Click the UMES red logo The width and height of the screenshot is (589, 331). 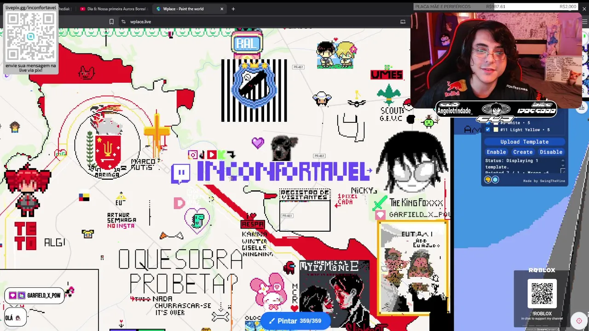click(x=387, y=74)
